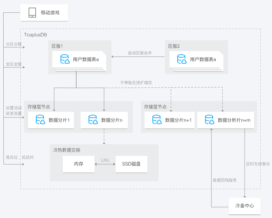Screen dimensions: 272x218
Task: Click the 数据分析片n+m database icon
Action: point(209,120)
